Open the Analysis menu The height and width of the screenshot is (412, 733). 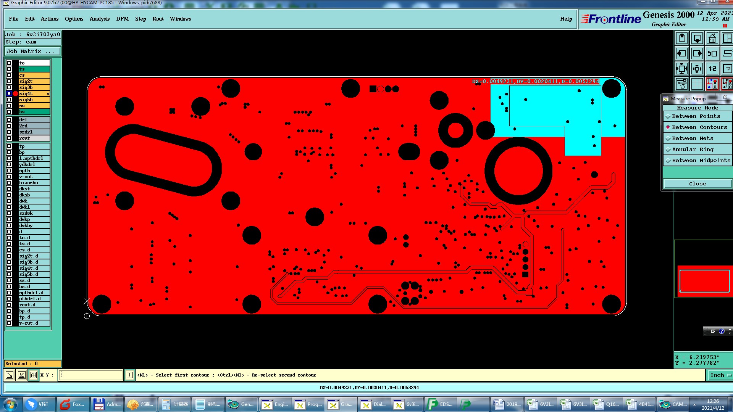[99, 19]
